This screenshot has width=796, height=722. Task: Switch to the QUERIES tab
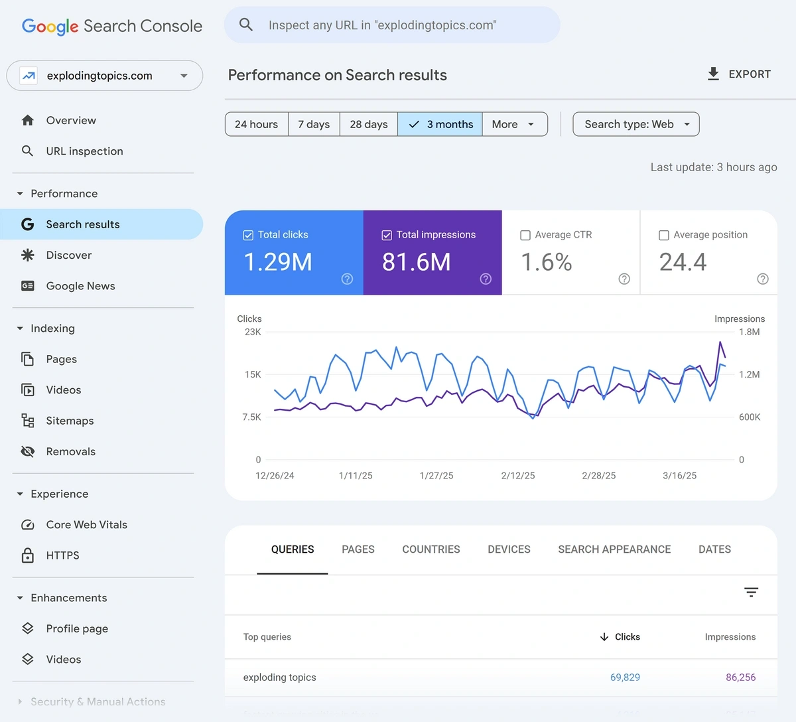click(293, 549)
